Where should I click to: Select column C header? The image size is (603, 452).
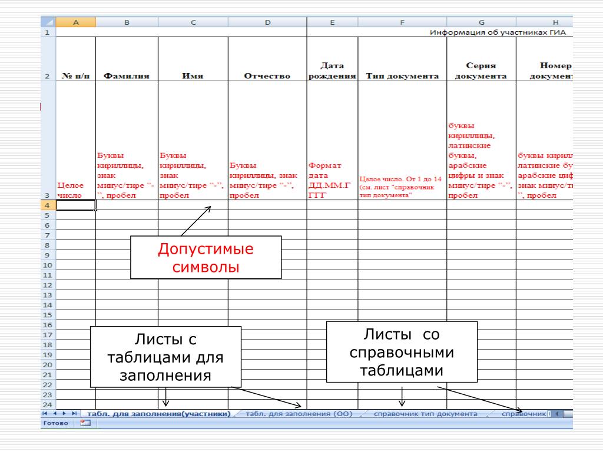pos(193,22)
